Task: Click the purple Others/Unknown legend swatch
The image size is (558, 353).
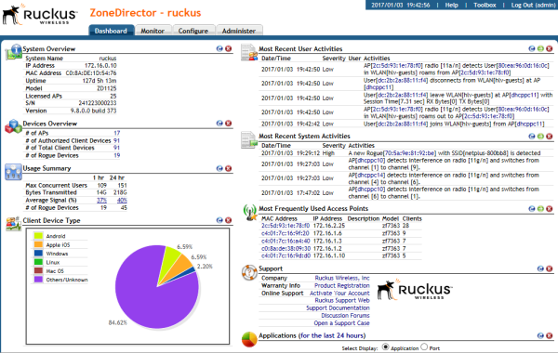Action: 38,280
